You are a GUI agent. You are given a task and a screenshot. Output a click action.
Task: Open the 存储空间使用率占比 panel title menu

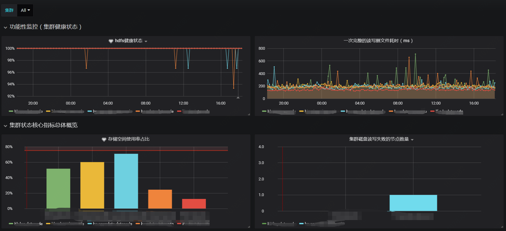pos(129,139)
